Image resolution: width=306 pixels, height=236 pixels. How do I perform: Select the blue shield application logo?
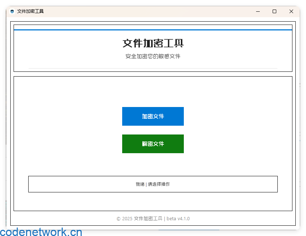pos(12,11)
